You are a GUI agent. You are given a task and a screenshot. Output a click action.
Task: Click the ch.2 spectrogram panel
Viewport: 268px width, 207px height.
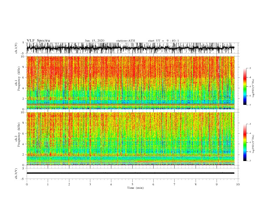click(x=130, y=139)
